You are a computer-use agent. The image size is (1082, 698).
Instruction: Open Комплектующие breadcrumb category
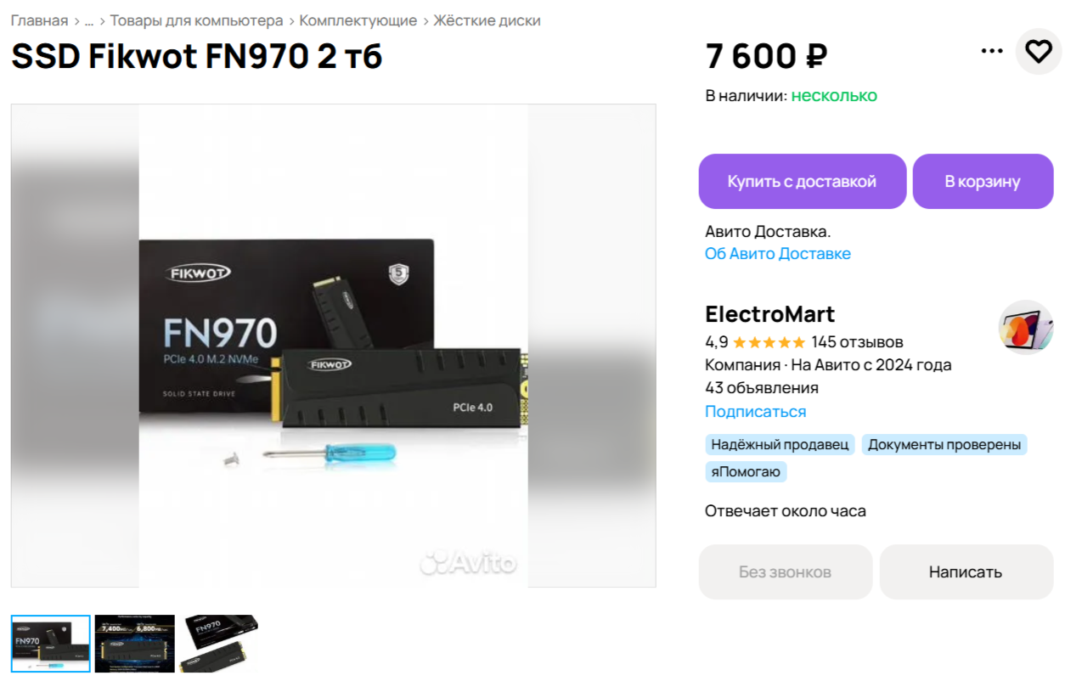[358, 20]
